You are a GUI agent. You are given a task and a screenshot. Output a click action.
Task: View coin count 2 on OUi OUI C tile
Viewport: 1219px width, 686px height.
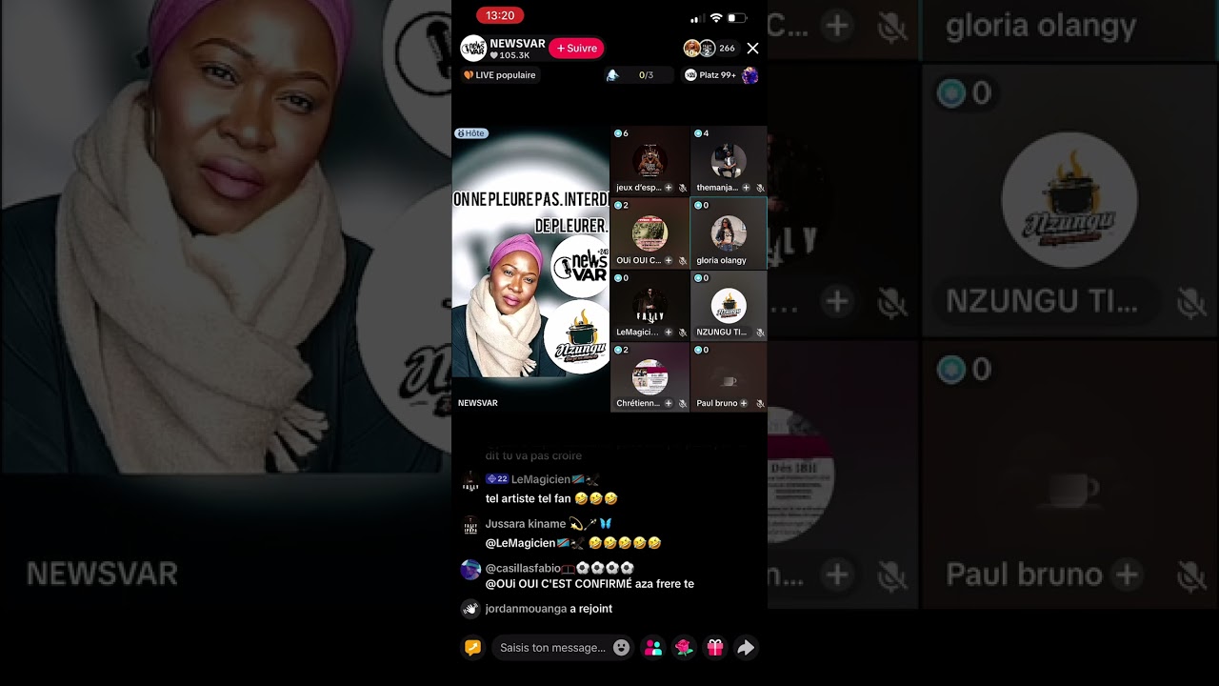[x=621, y=205]
